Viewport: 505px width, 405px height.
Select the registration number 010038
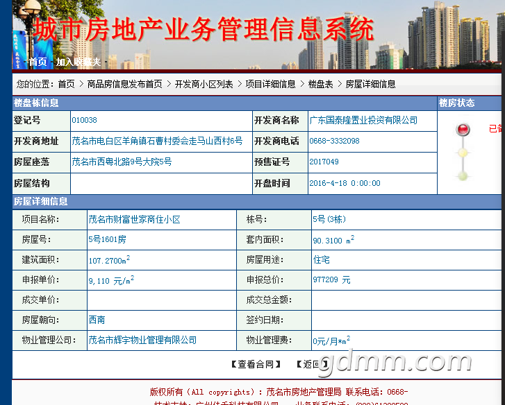tap(84, 120)
